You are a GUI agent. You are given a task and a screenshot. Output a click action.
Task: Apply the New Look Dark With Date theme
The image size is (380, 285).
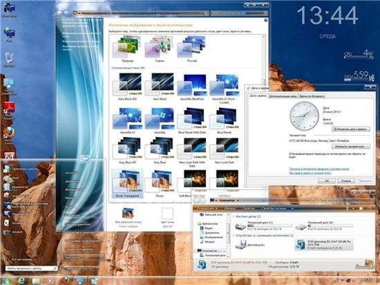pyautogui.click(x=192, y=152)
